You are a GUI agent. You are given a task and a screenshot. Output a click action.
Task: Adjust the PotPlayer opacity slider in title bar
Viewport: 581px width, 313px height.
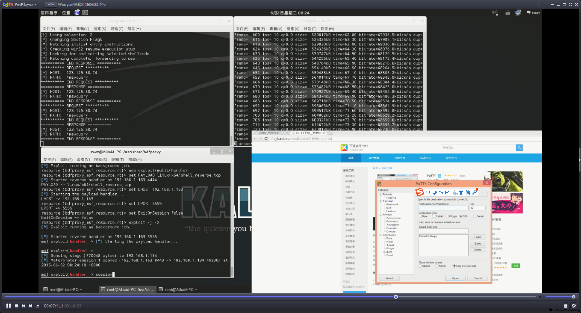(548, 5)
